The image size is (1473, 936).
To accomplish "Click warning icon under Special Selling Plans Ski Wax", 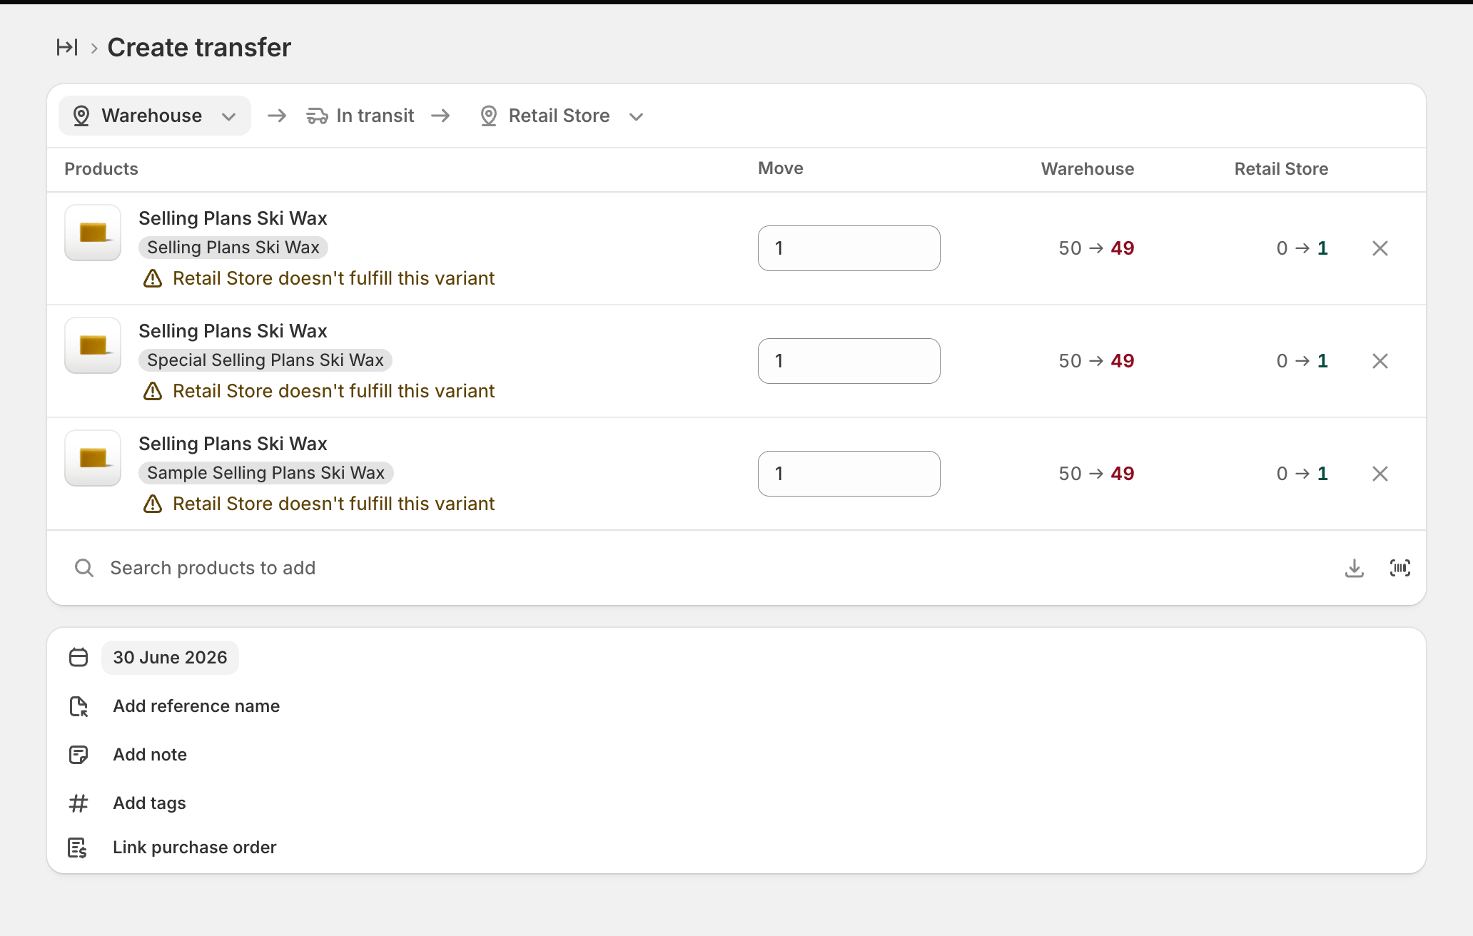I will 153,391.
